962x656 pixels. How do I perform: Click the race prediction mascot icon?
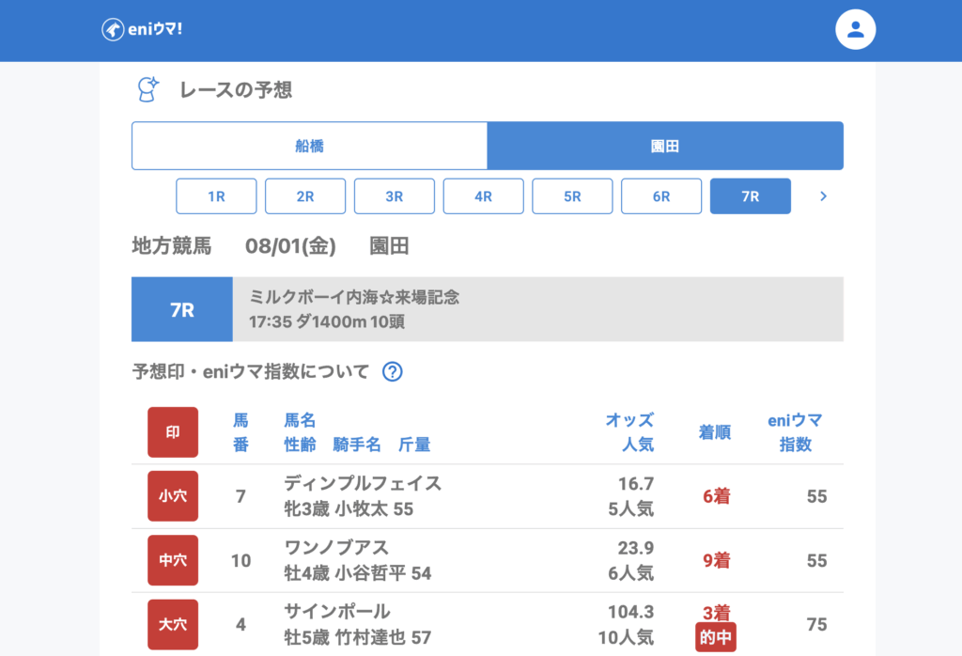tap(148, 89)
